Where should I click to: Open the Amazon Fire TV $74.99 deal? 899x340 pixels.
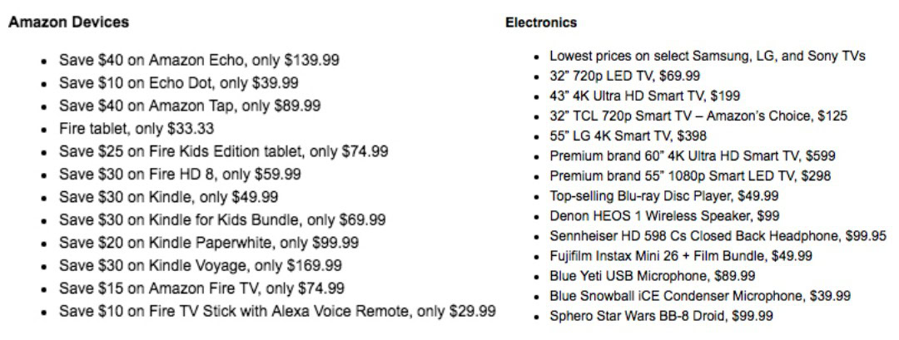(x=201, y=288)
